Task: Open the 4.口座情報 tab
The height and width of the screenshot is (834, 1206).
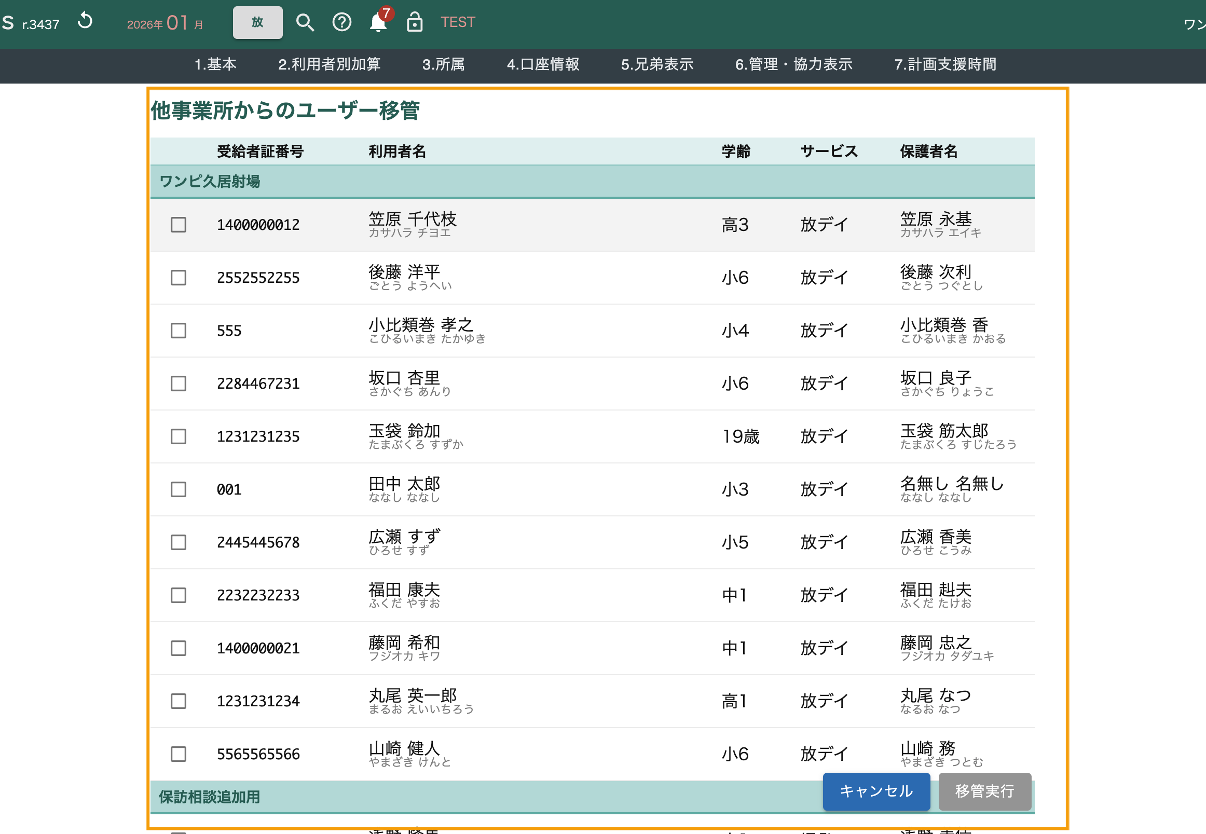Action: click(x=543, y=64)
